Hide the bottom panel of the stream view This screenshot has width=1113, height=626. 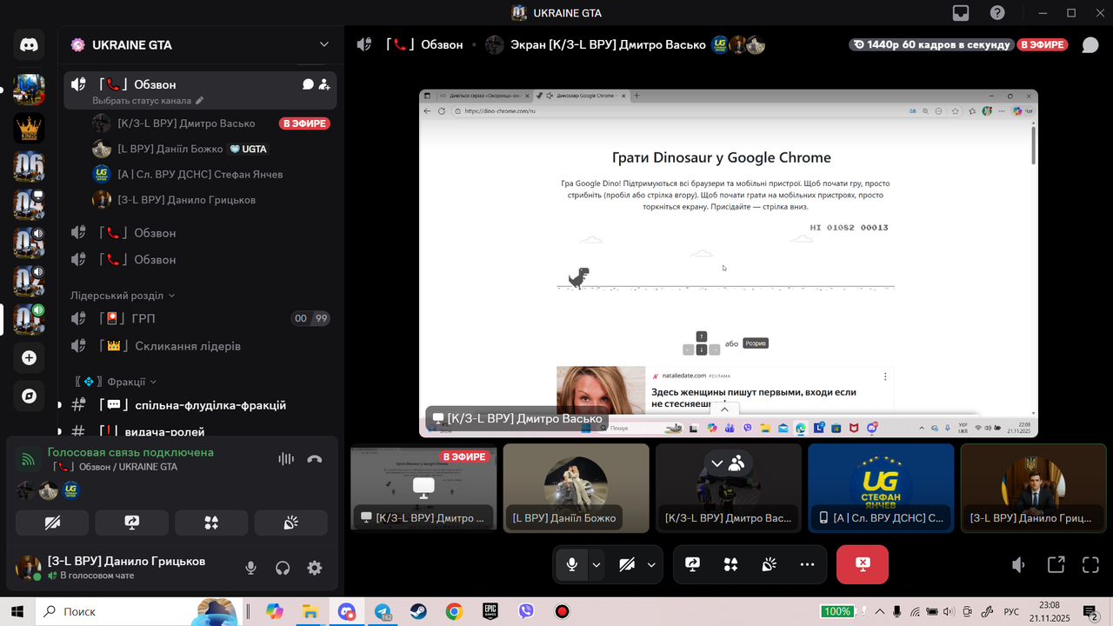click(724, 410)
